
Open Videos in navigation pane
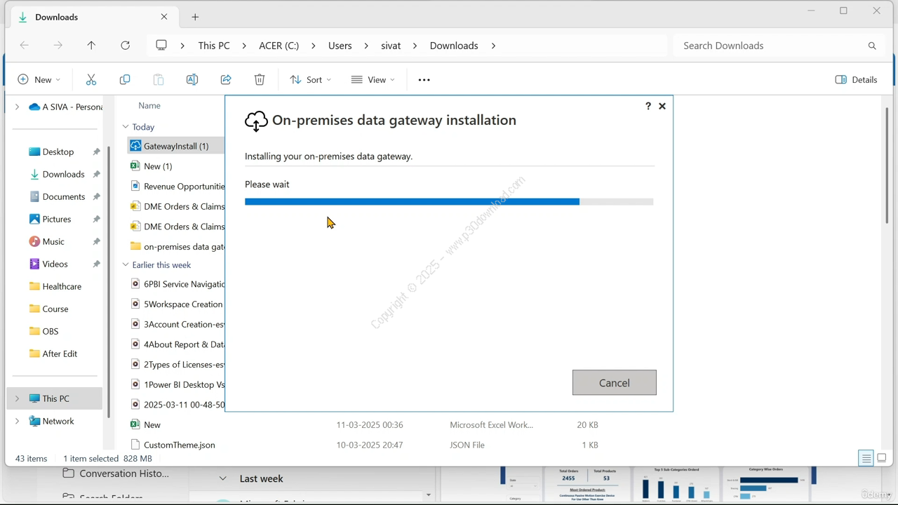55,264
